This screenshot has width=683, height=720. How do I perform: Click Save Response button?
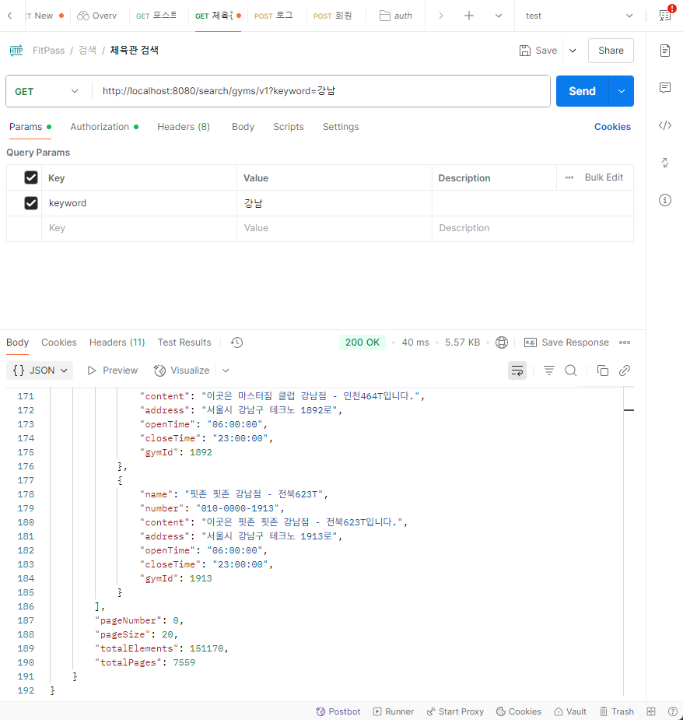567,342
